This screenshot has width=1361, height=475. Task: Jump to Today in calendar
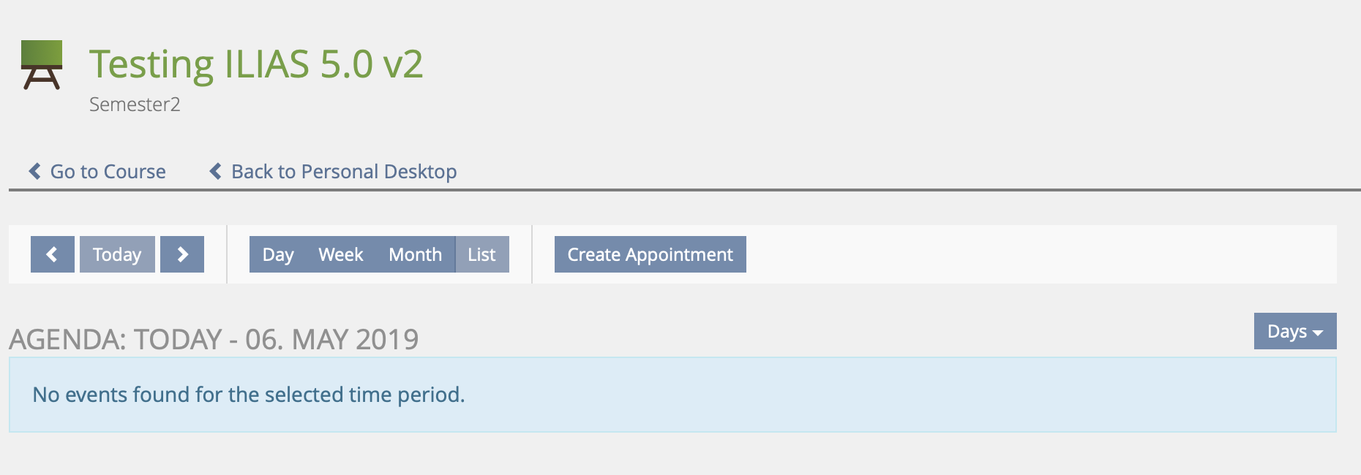click(117, 254)
